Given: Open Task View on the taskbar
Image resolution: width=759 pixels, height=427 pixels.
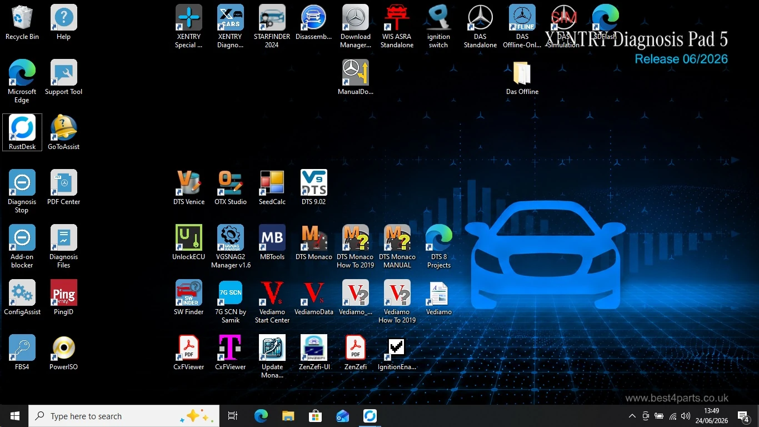Looking at the screenshot, I should (233, 416).
